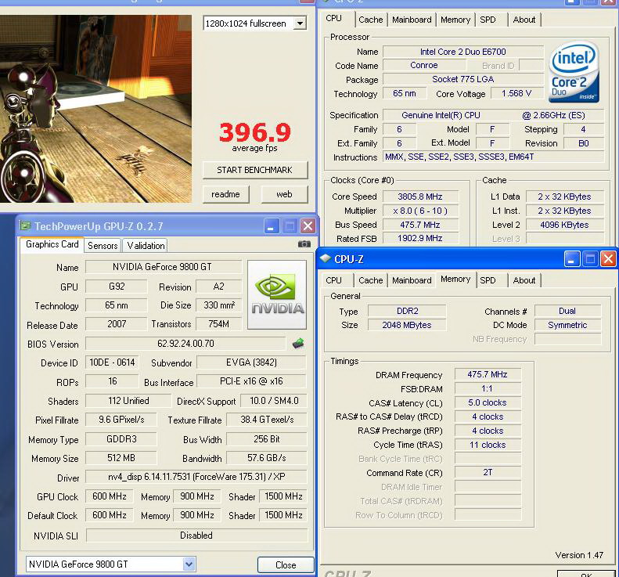Click the Core Speed value 3805.8 MHz
The height and width of the screenshot is (577, 619).
pos(420,197)
